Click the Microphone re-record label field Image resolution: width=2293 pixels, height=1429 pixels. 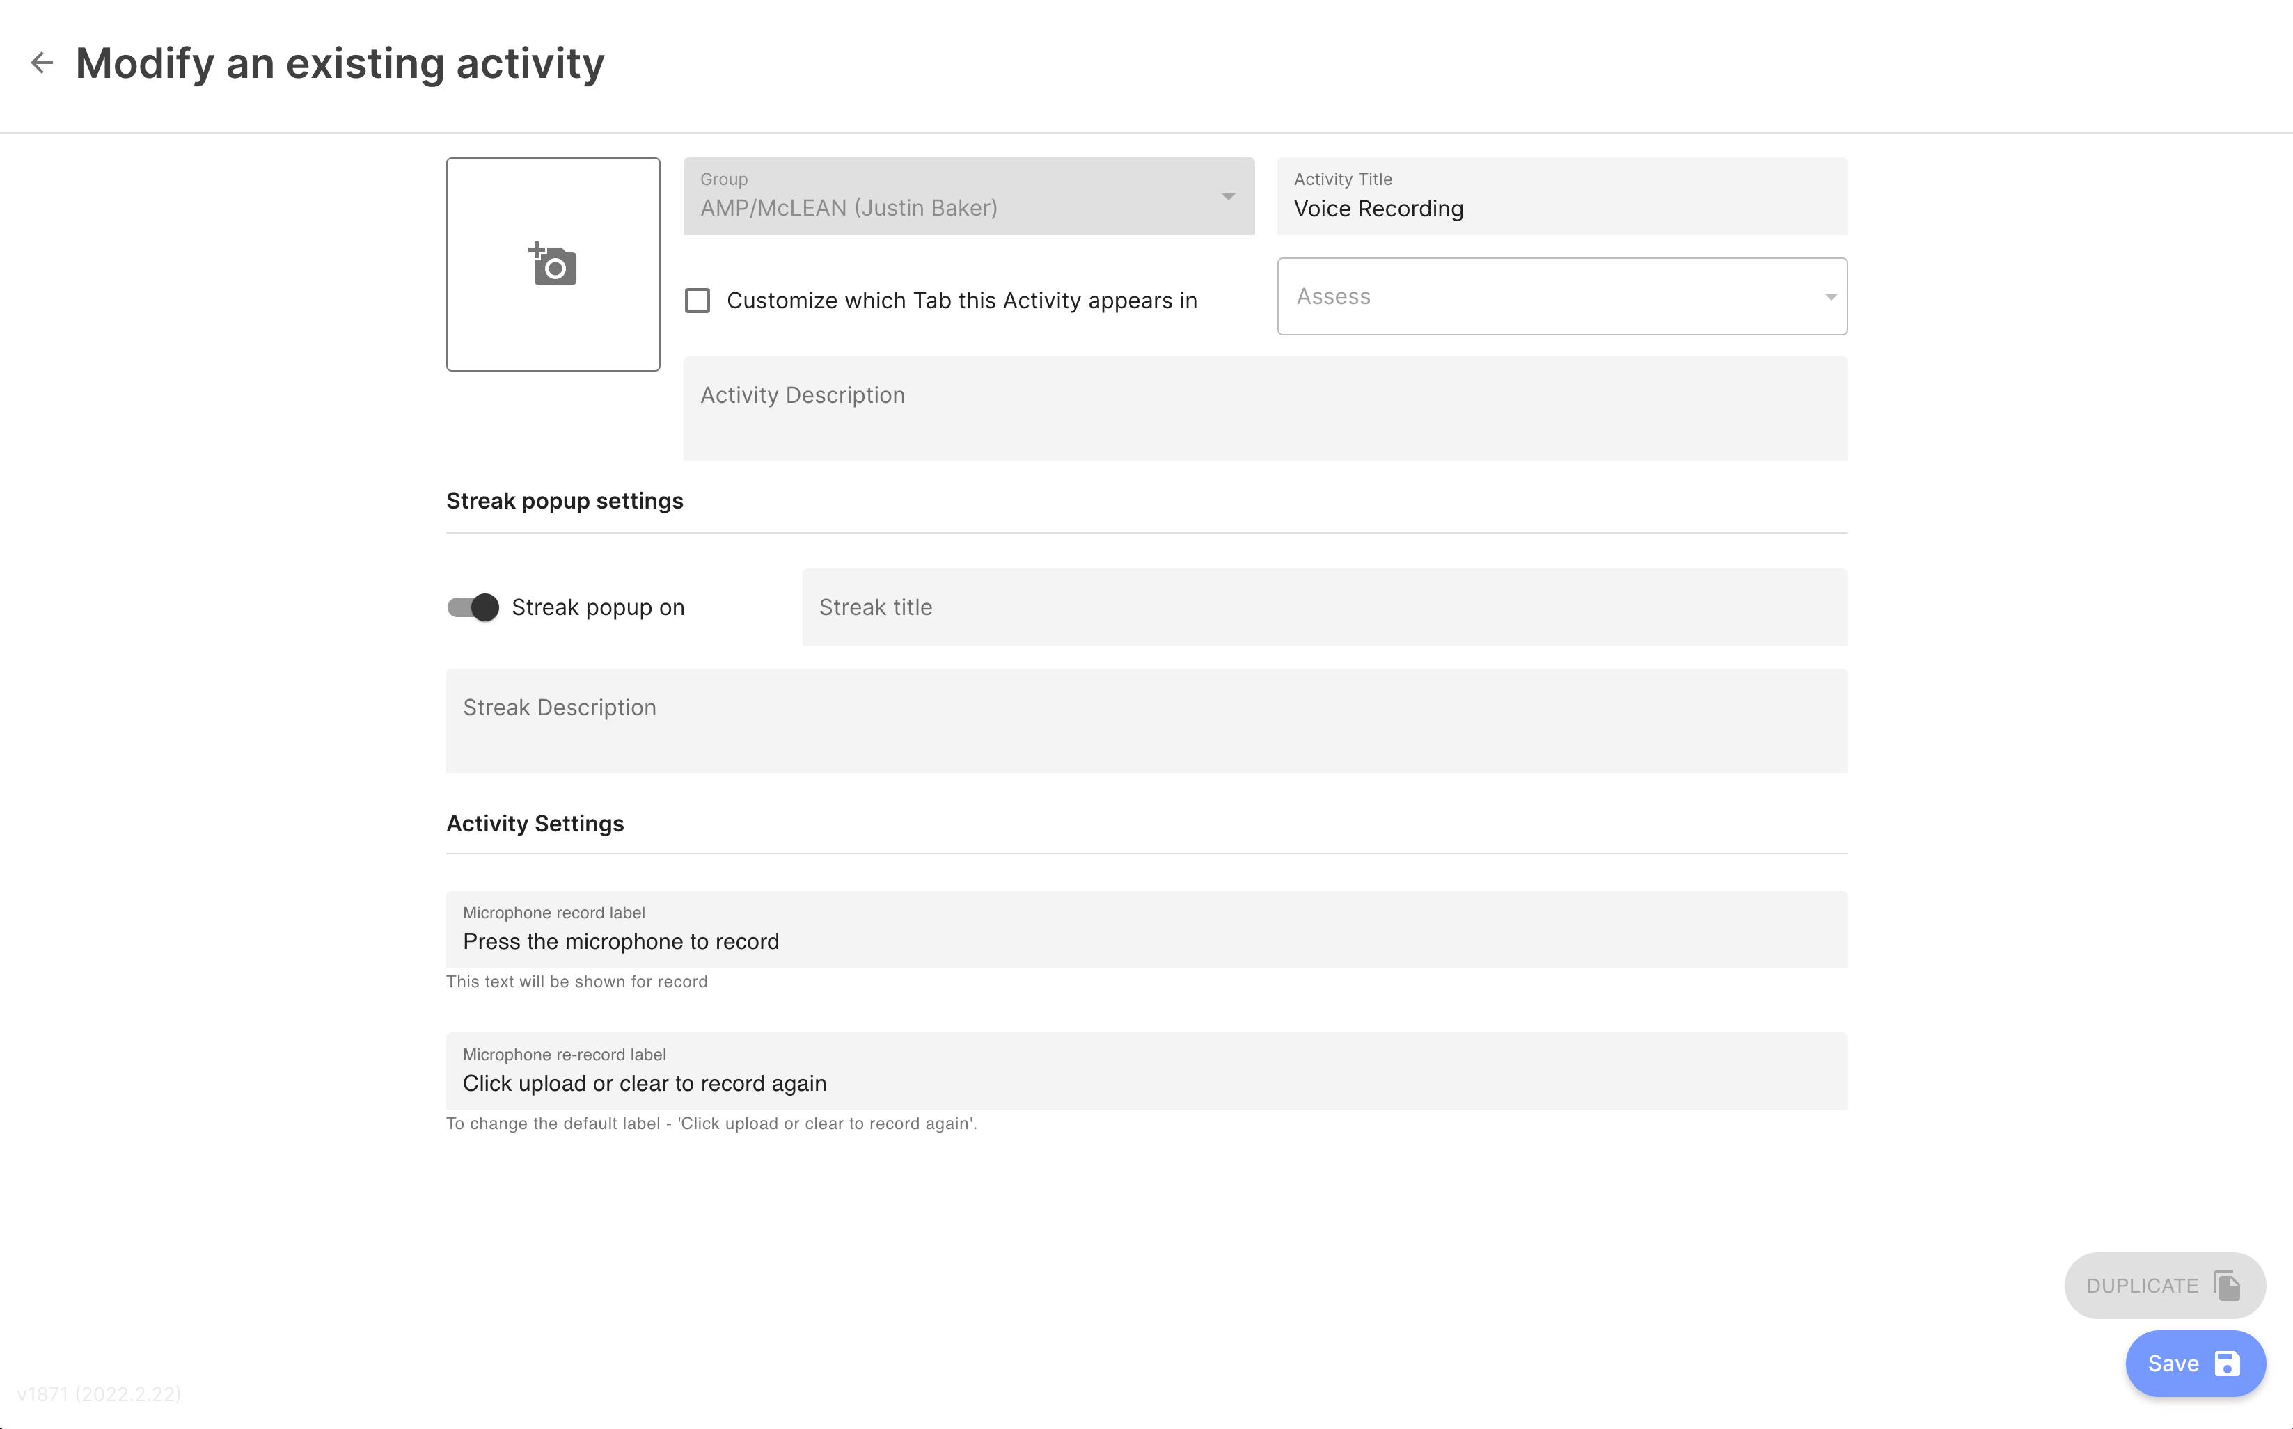click(1147, 1071)
